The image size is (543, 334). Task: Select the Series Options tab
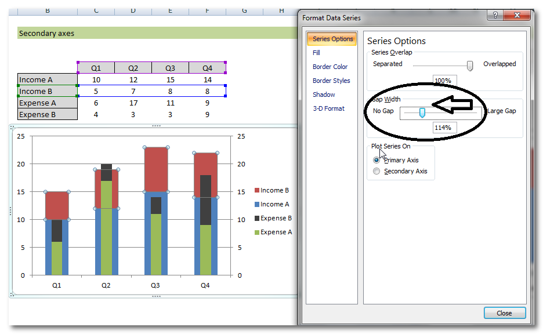[332, 39]
